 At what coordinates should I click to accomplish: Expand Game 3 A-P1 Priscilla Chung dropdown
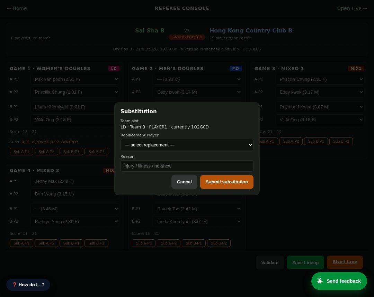click(320, 79)
